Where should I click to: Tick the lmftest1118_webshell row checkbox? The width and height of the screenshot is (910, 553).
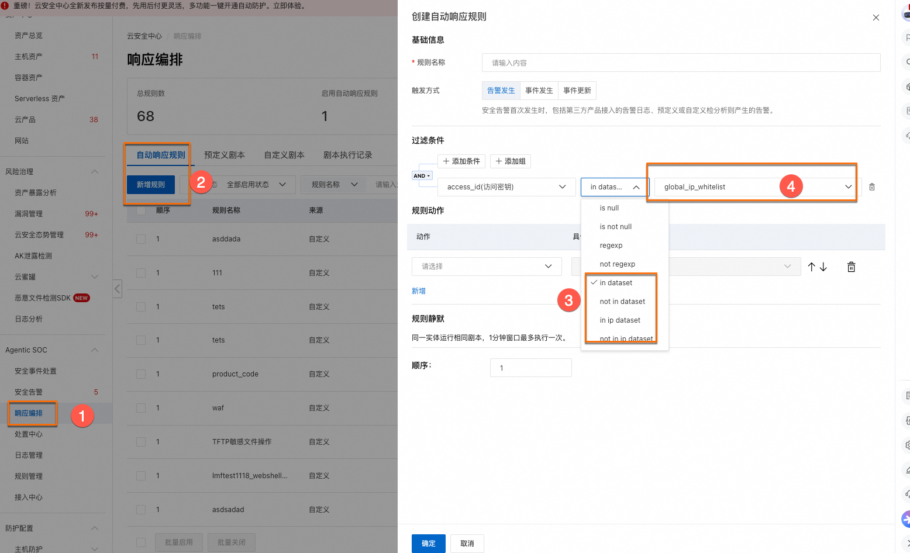click(x=141, y=476)
